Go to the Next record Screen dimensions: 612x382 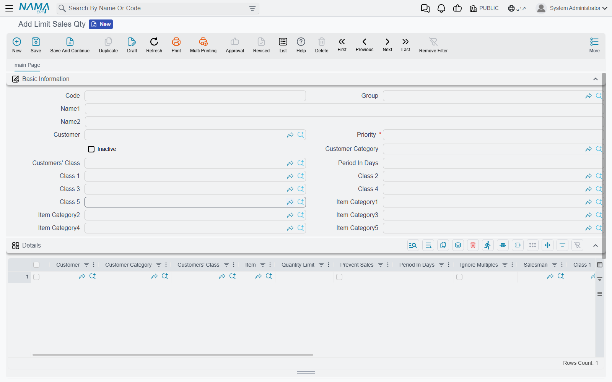point(387,45)
